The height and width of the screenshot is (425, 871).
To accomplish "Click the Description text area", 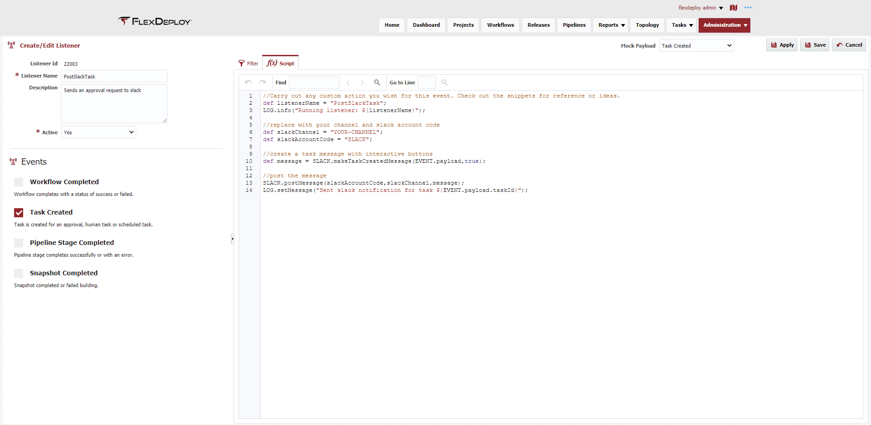I will [114, 104].
